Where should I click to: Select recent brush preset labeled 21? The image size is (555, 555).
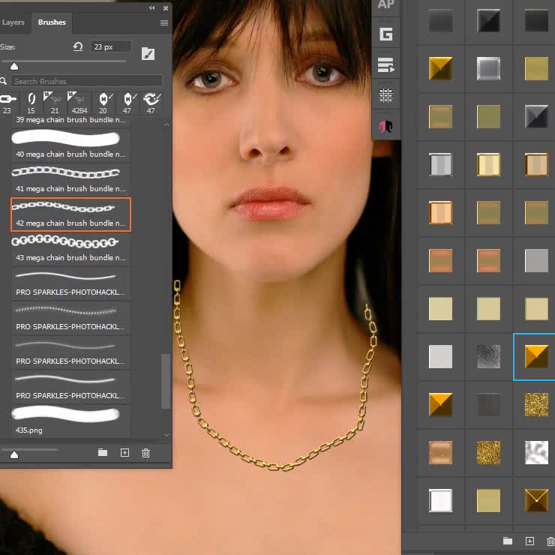click(x=55, y=103)
